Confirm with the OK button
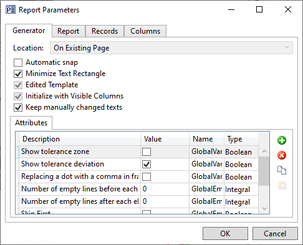 (x=225, y=234)
